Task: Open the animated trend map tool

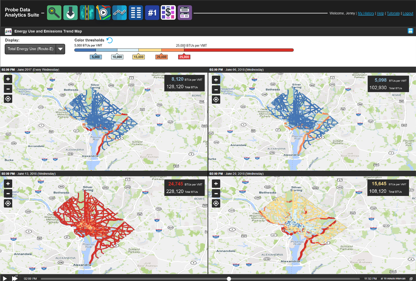Action: 103,12
